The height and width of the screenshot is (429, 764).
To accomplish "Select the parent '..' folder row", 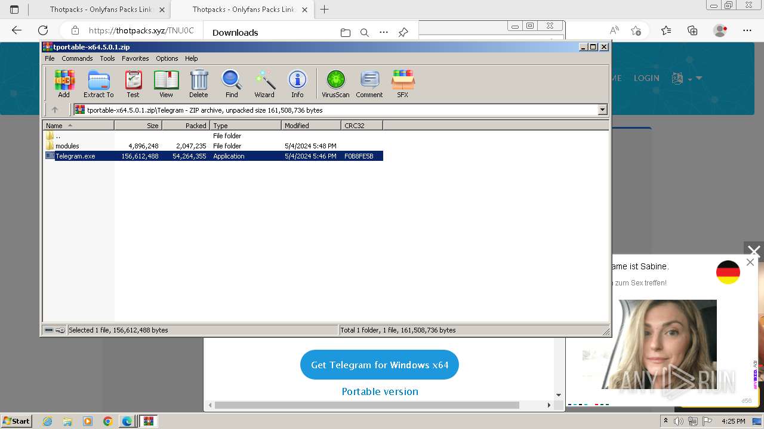I will pyautogui.click(x=213, y=136).
